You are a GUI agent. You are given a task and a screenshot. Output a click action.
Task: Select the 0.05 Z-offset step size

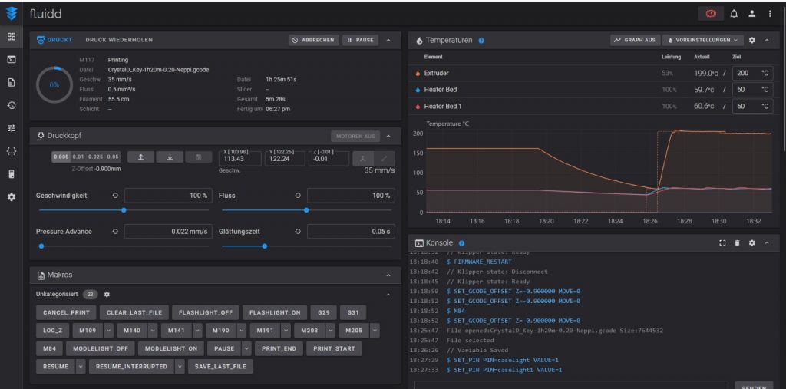coord(113,157)
